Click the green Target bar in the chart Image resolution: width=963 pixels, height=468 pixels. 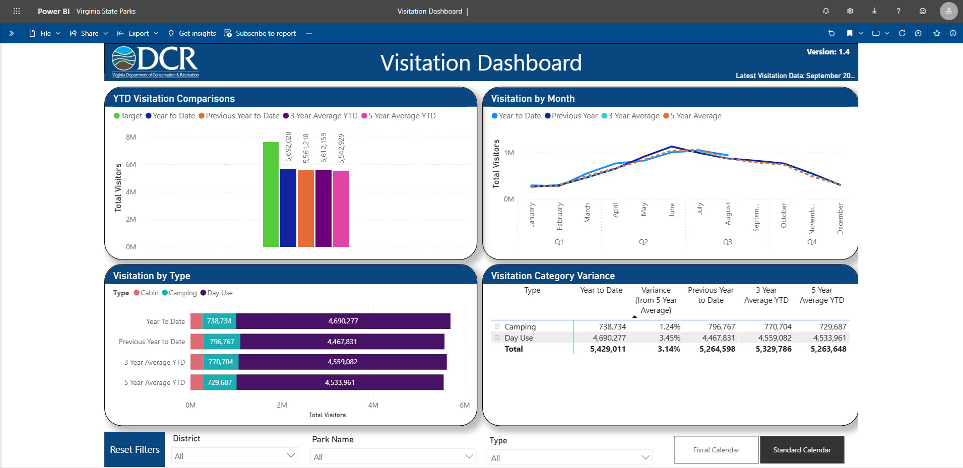271,194
